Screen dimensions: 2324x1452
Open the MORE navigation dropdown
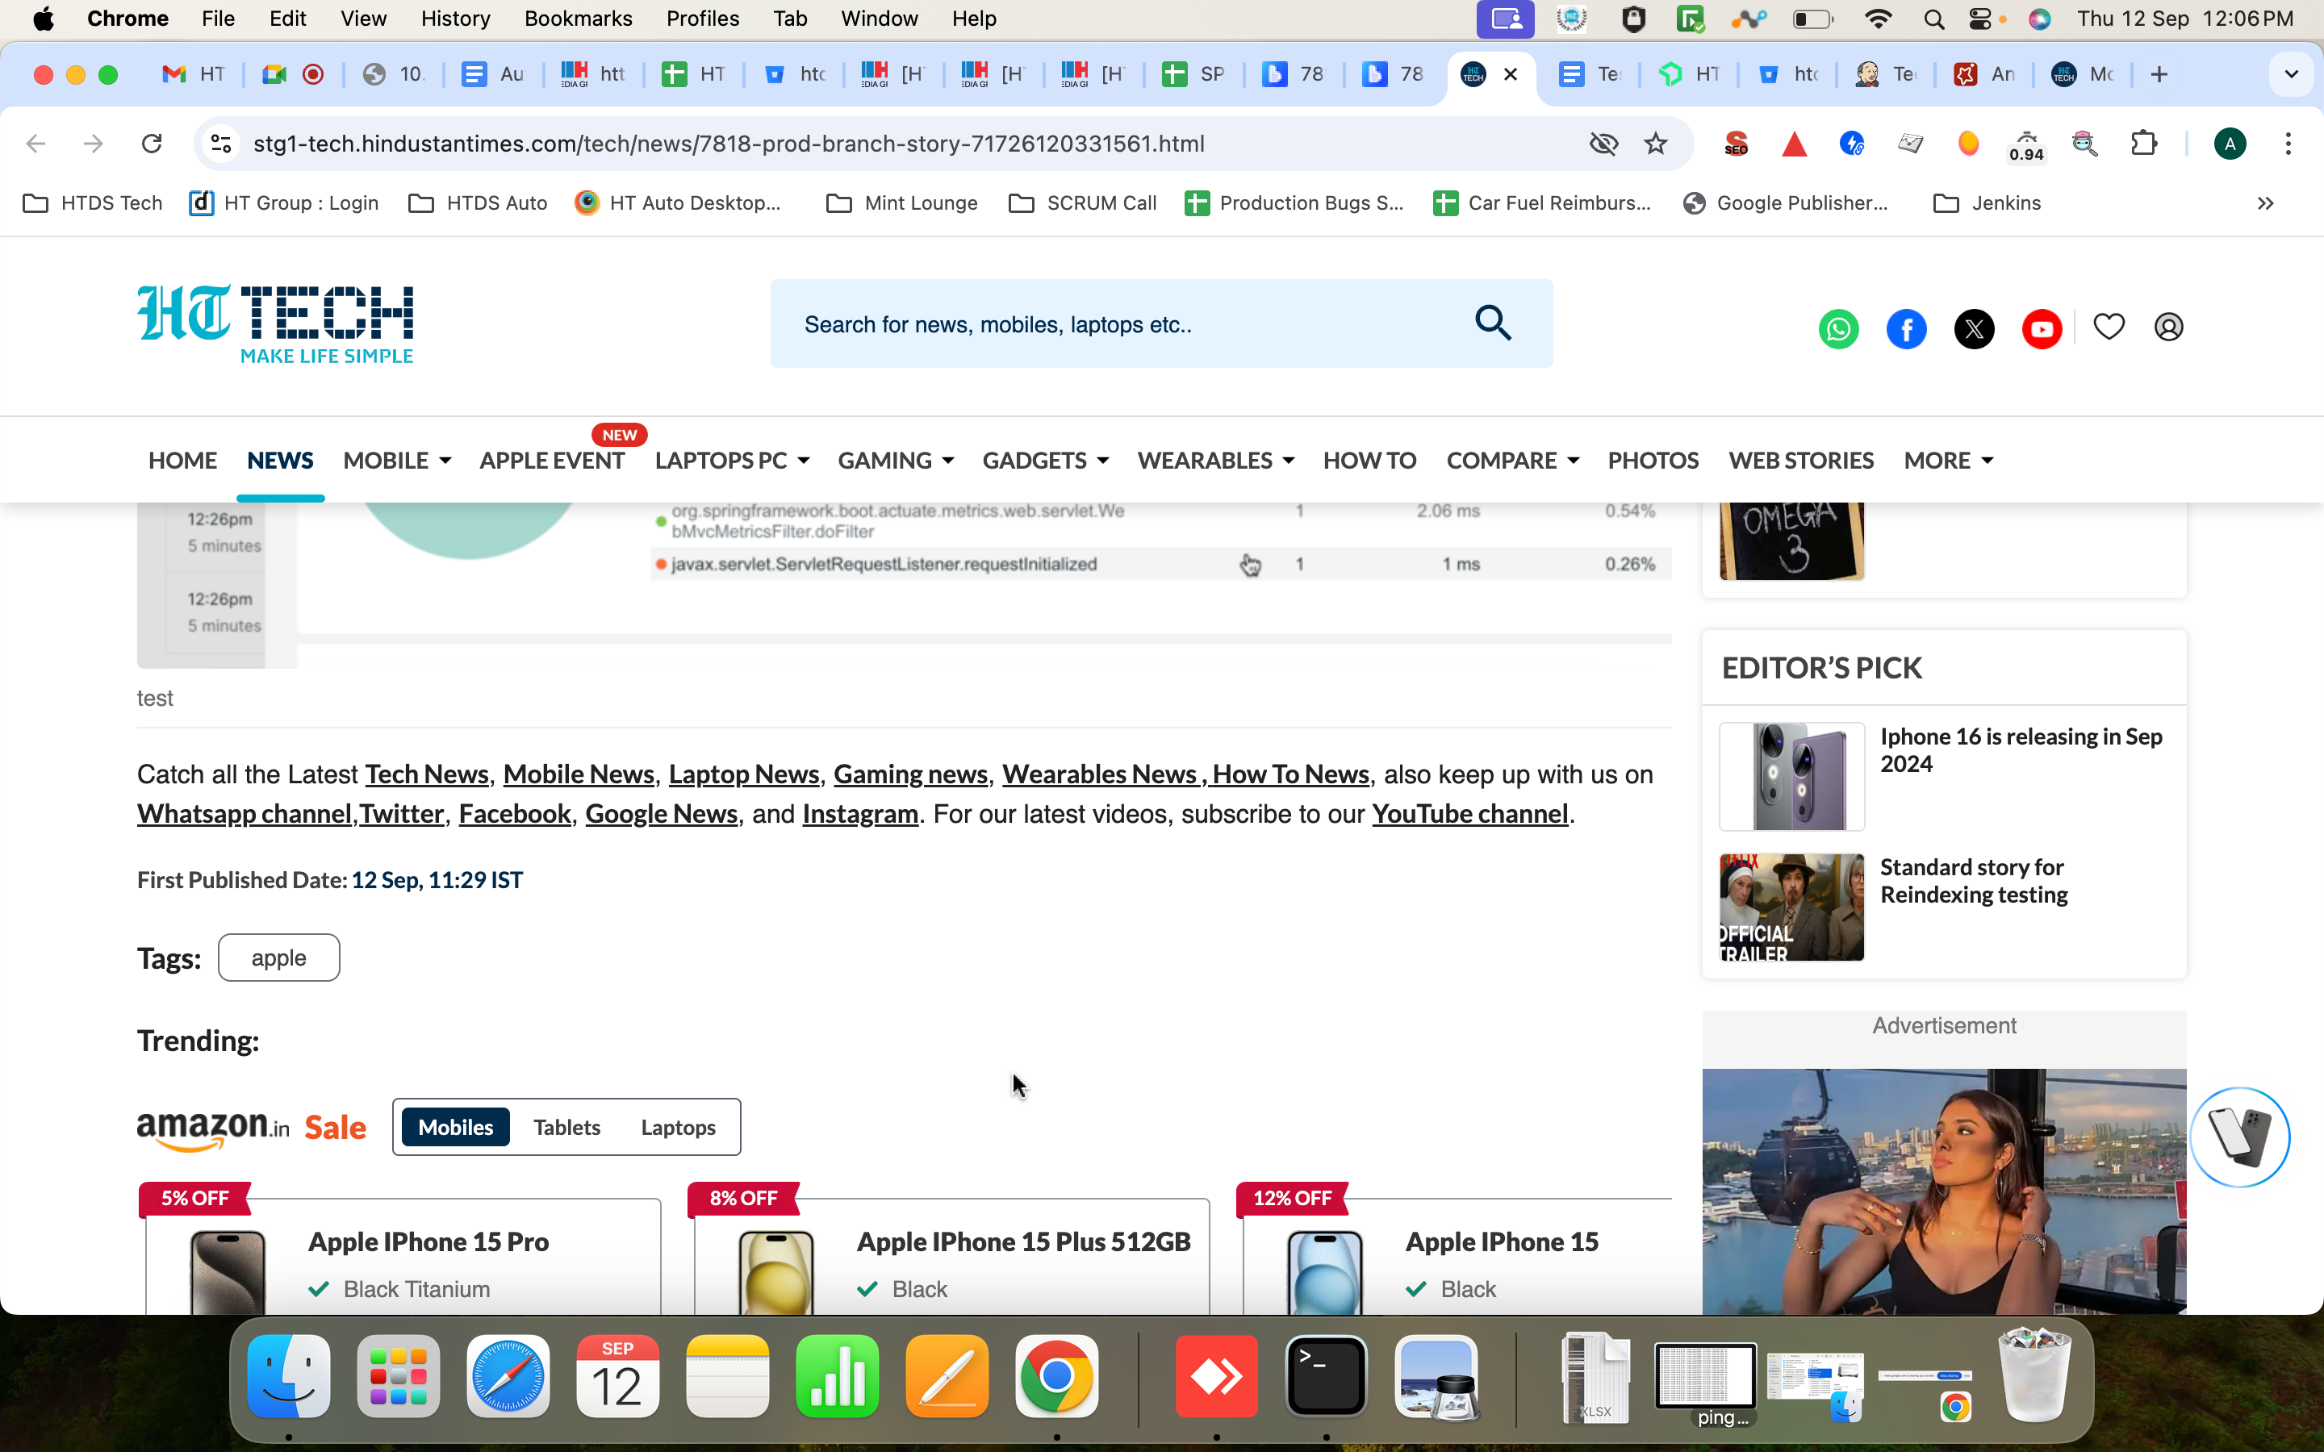click(1947, 460)
